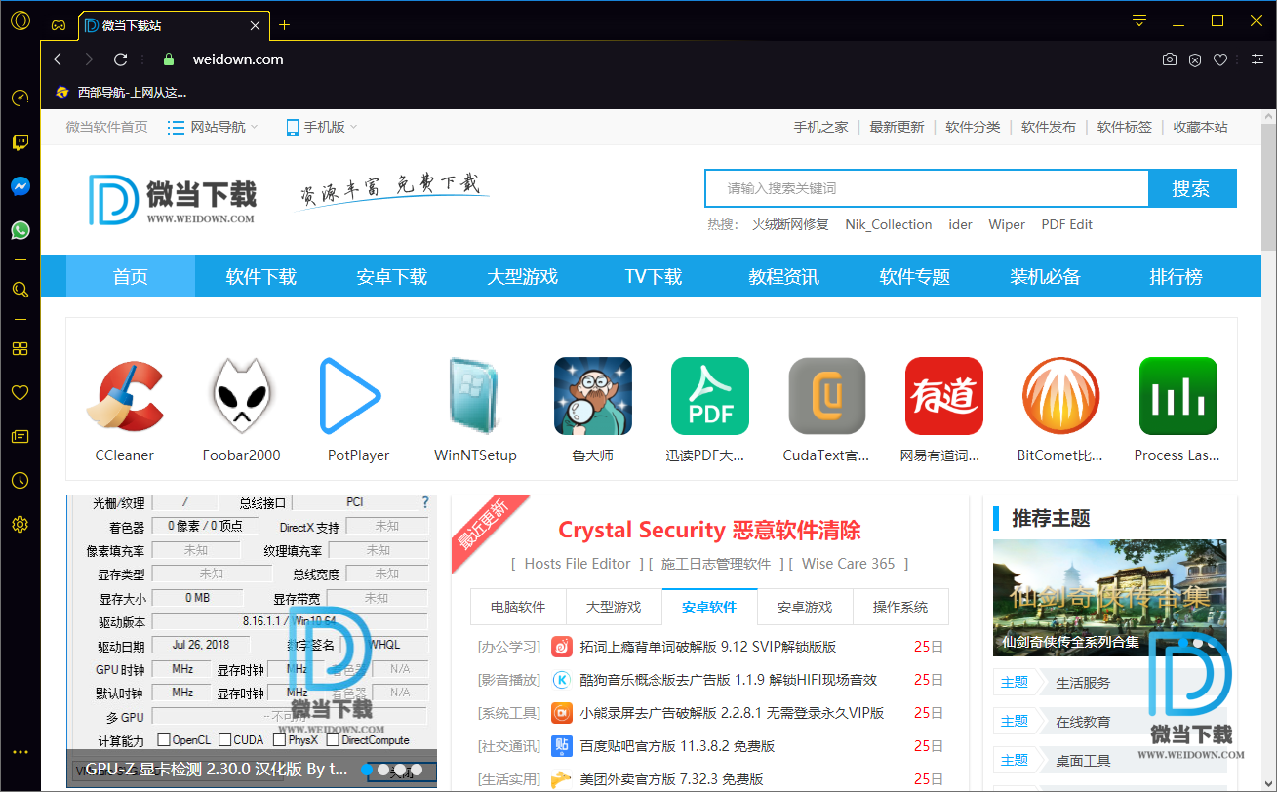Launch WhatsApp panel in the sidebar
This screenshot has width=1277, height=792.
(20, 230)
